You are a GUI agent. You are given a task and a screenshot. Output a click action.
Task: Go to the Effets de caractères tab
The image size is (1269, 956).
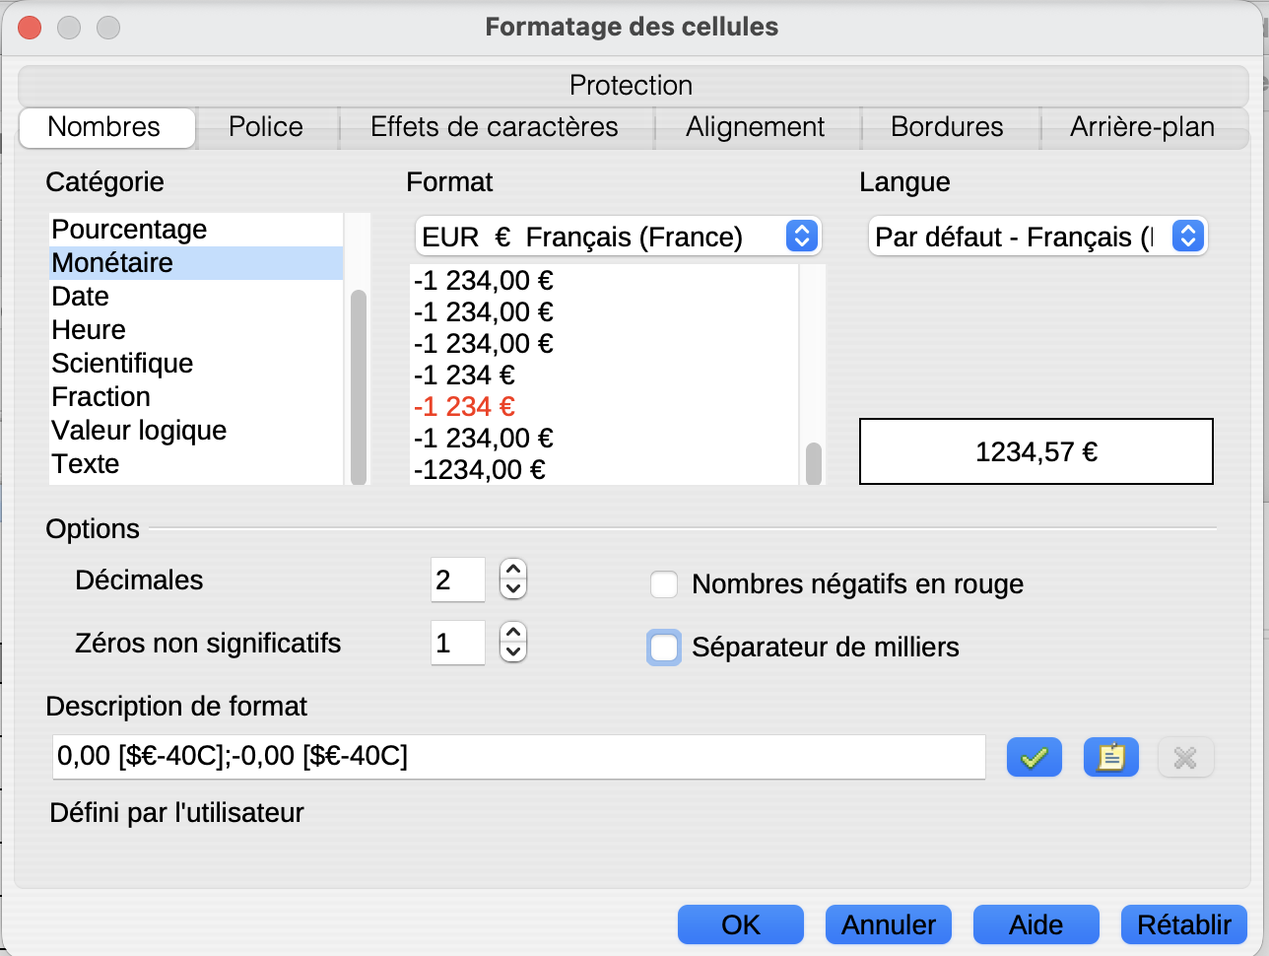pos(495,127)
